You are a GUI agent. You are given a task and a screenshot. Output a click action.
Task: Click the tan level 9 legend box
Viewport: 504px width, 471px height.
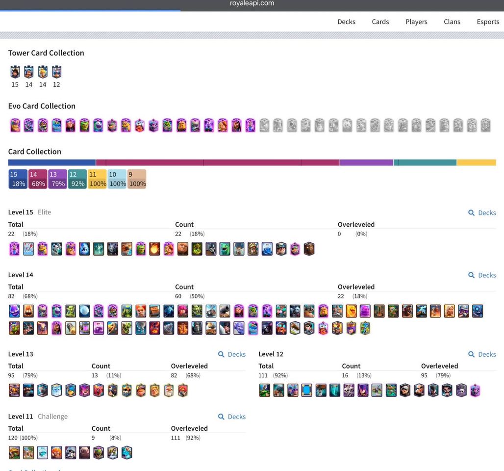coord(137,179)
